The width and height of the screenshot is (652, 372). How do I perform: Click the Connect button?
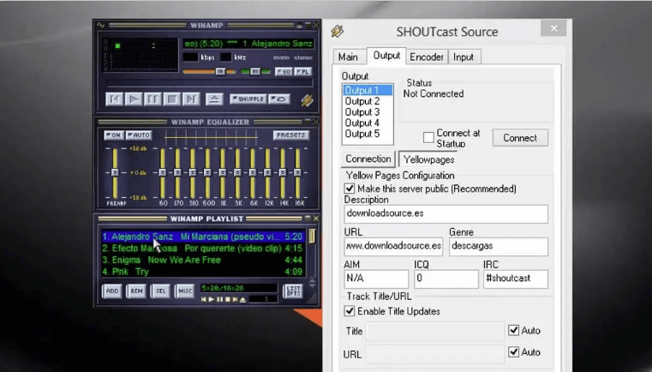pyautogui.click(x=520, y=138)
